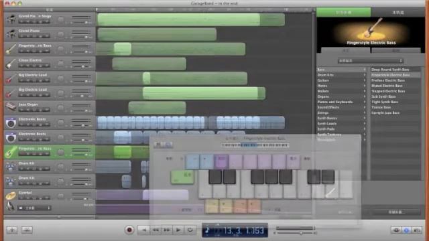
Task: Go to beginning of the song
Action: (x=143, y=230)
